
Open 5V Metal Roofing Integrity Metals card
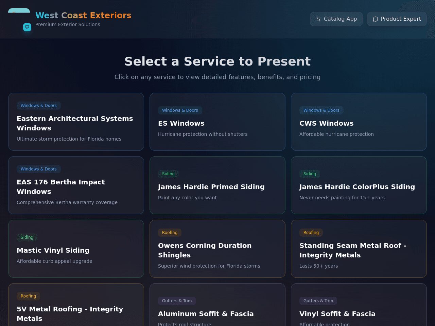click(x=76, y=305)
